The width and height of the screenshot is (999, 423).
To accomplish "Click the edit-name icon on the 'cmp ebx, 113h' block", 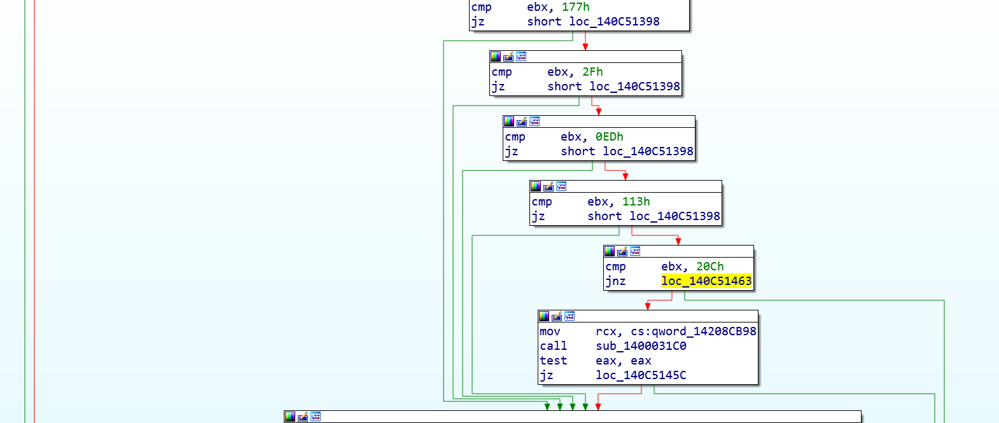I will (548, 186).
